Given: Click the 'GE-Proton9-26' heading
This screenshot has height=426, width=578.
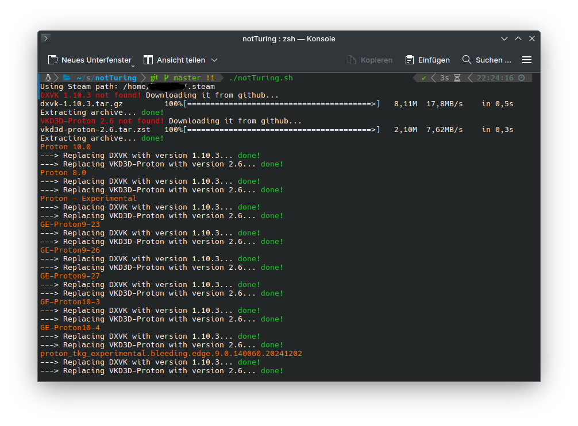Looking at the screenshot, I should pyautogui.click(x=70, y=250).
